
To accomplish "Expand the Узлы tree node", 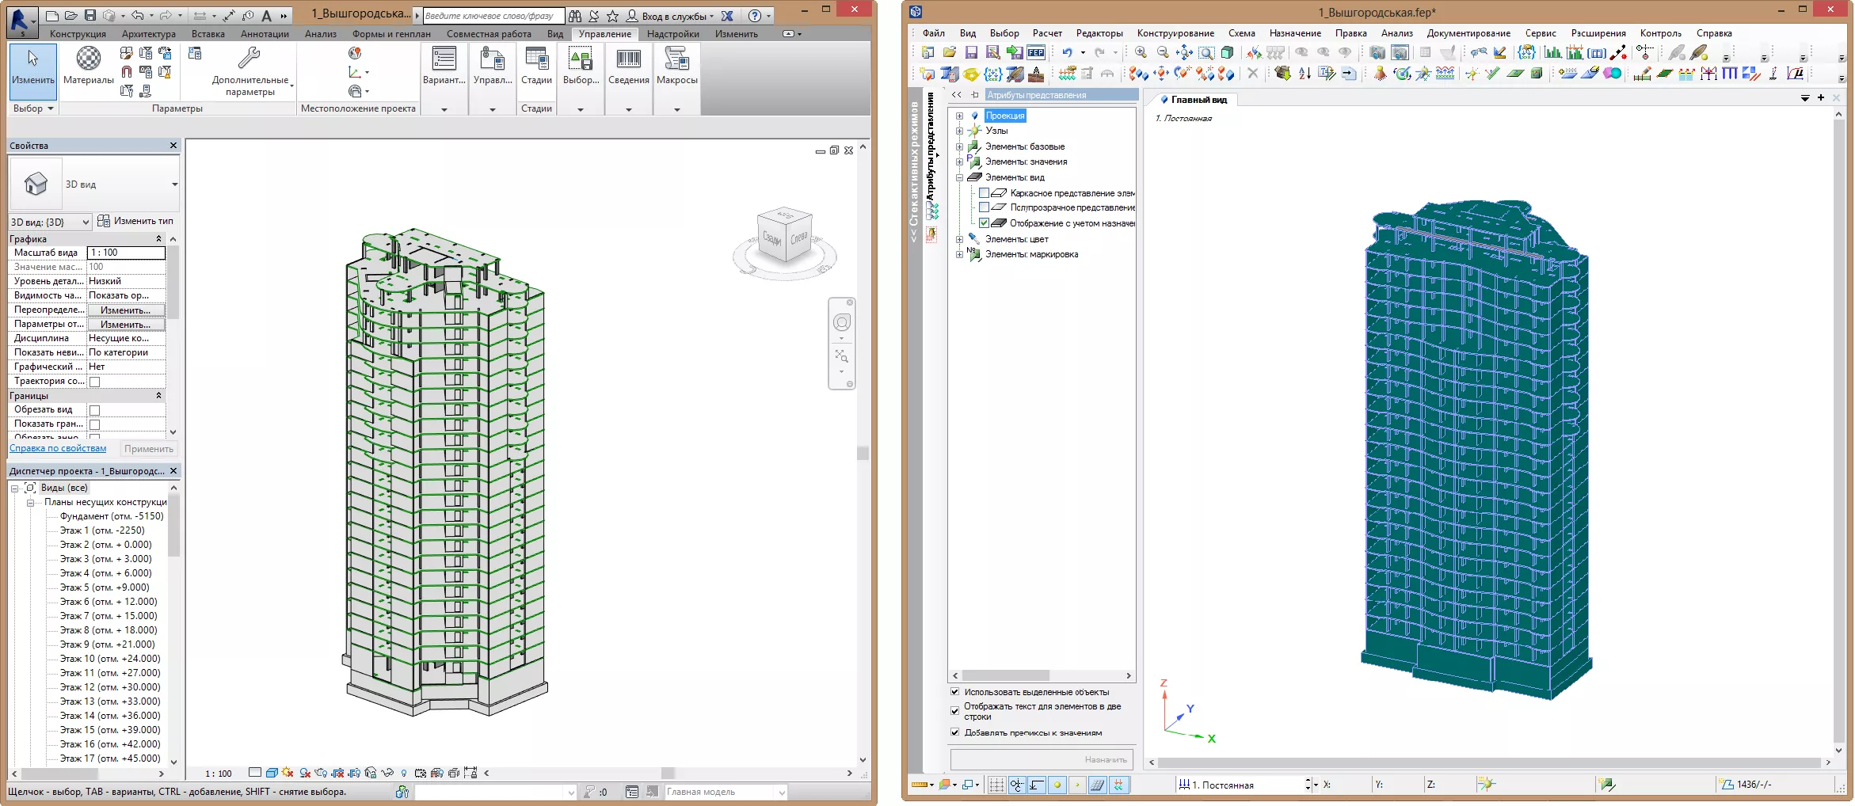I will [959, 131].
